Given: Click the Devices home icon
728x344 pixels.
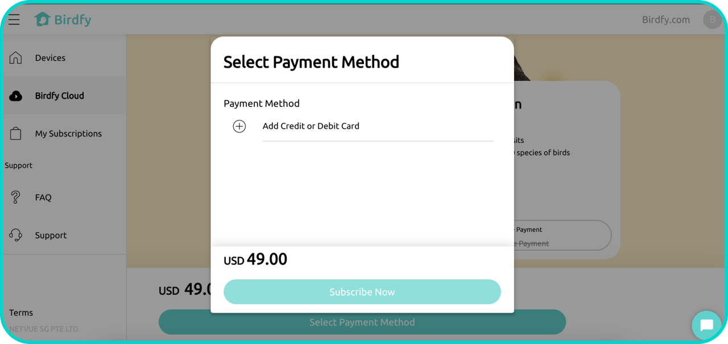Looking at the screenshot, I should pyautogui.click(x=16, y=58).
